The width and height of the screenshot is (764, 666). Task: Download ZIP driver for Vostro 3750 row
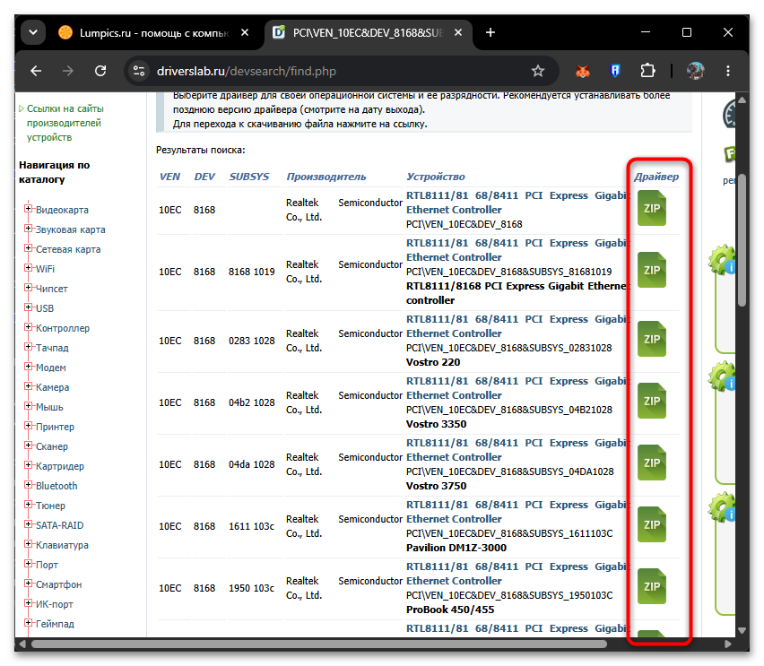click(x=651, y=463)
